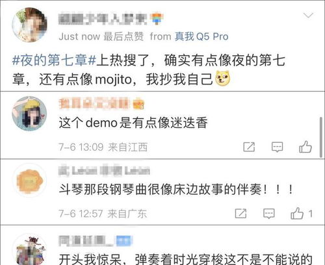Open the second commenter's orange avatar
The width and height of the screenshot is (325, 265).
point(30,181)
